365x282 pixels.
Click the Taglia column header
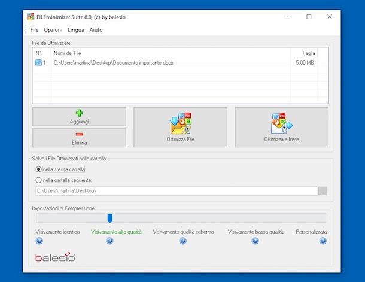[x=304, y=53]
